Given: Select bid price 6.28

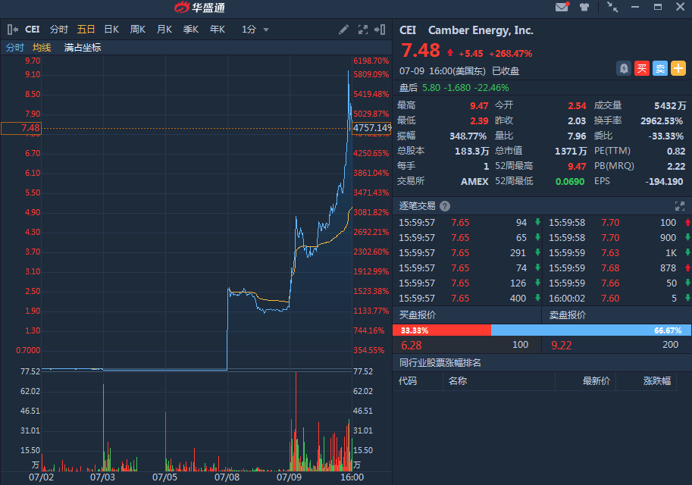Looking at the screenshot, I should pyautogui.click(x=412, y=345).
